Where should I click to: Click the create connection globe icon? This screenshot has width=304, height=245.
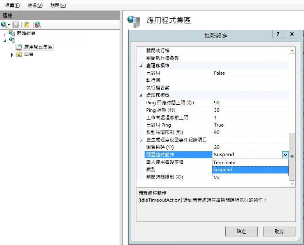[4, 25]
